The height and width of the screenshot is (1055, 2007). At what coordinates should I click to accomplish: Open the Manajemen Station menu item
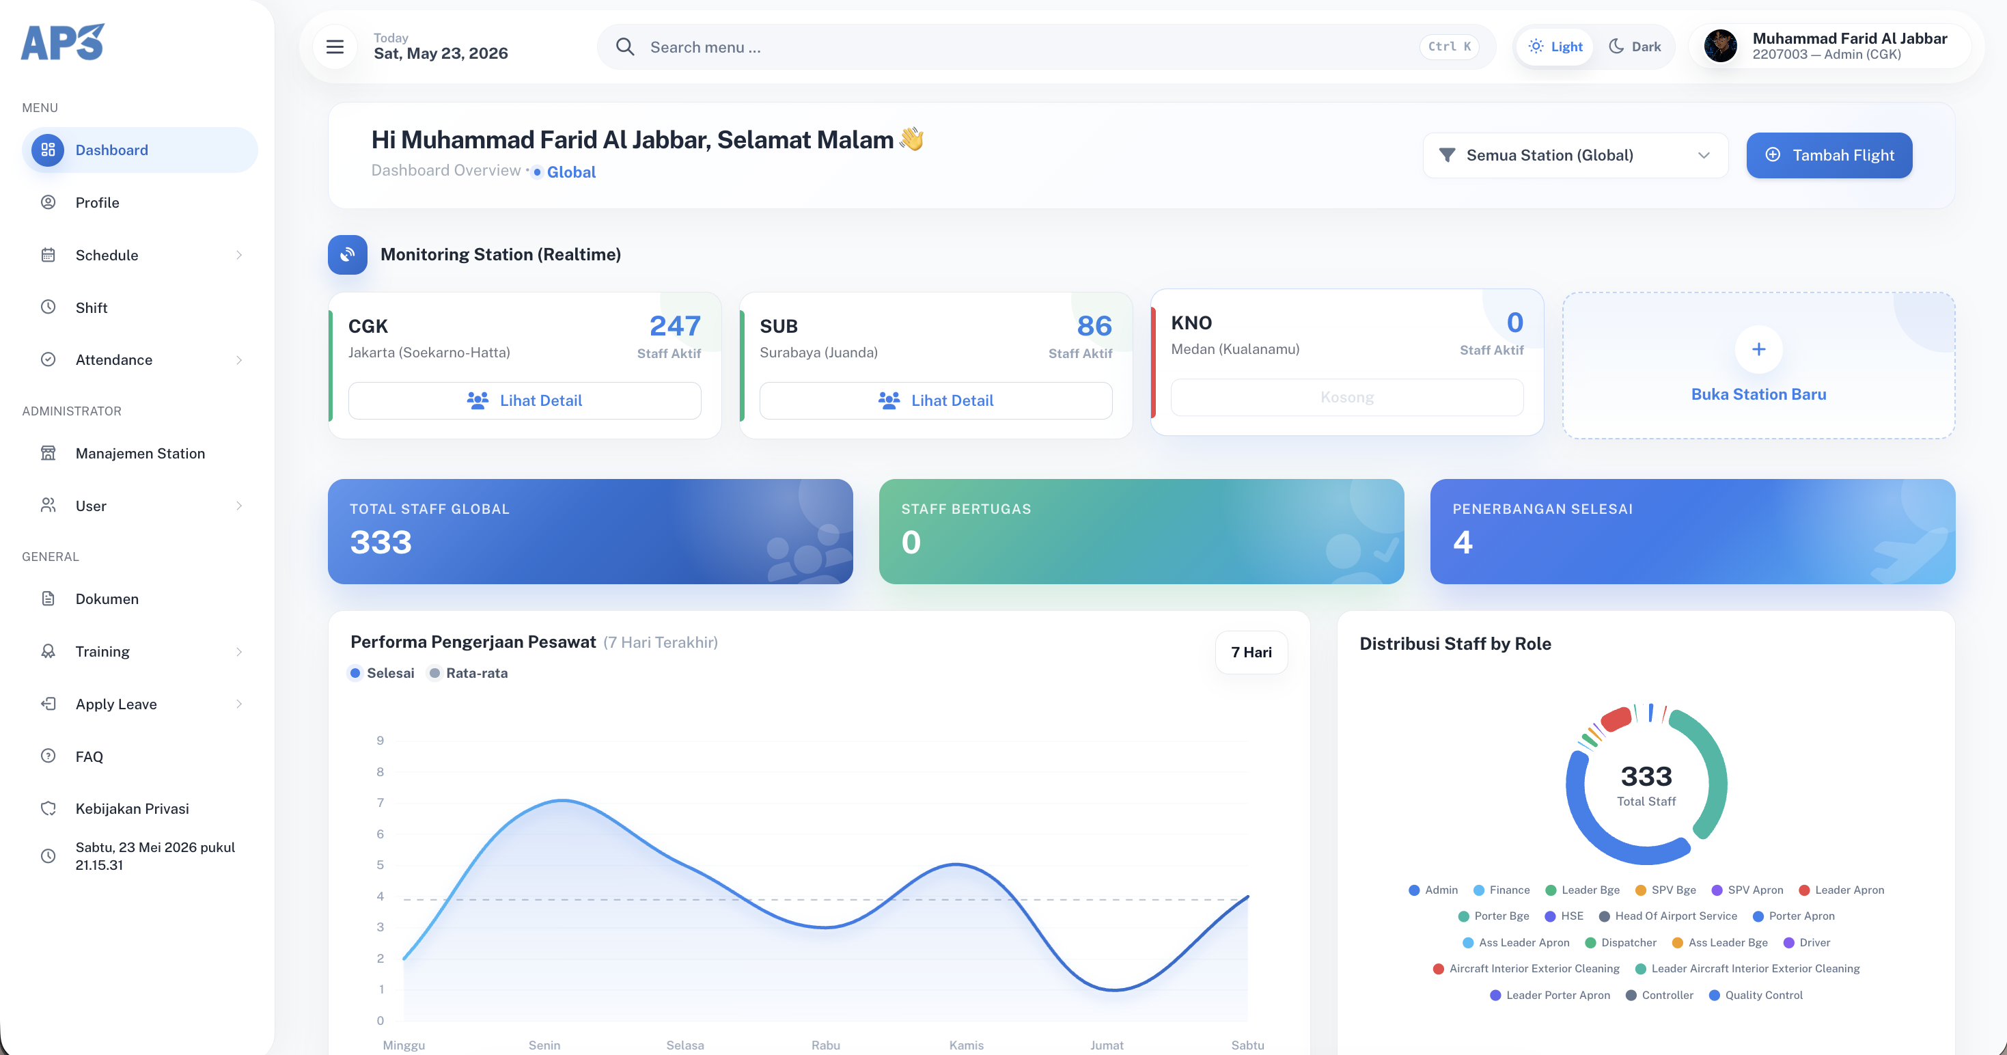click(139, 453)
